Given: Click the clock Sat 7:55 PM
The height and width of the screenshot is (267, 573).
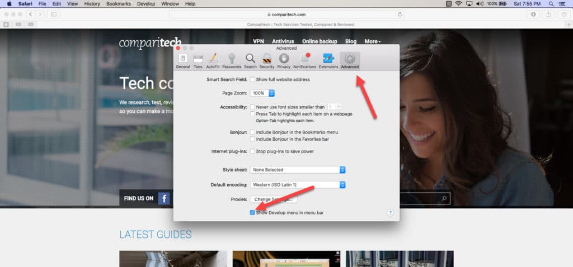Looking at the screenshot, I should (527, 4).
